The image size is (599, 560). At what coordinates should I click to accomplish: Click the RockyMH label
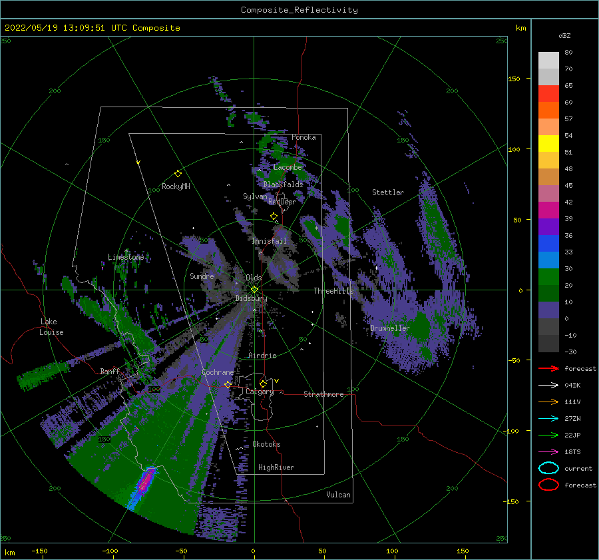176,186
